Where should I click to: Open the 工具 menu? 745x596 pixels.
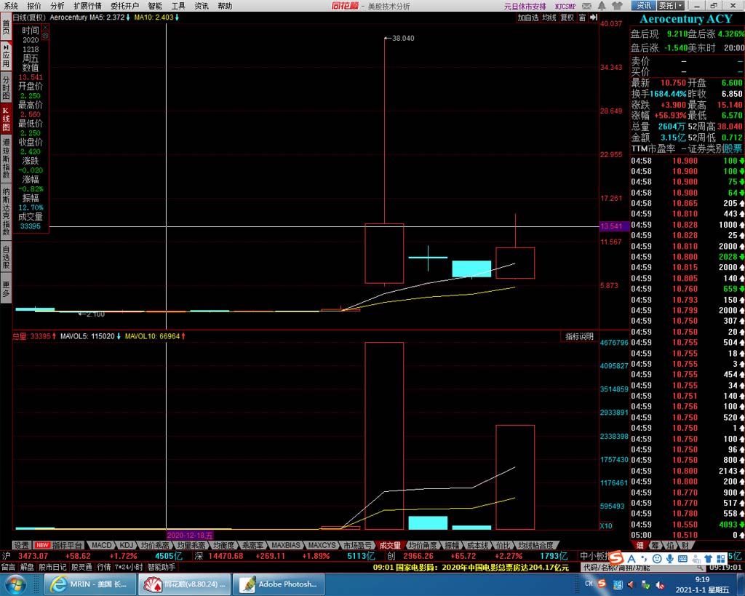[178, 6]
